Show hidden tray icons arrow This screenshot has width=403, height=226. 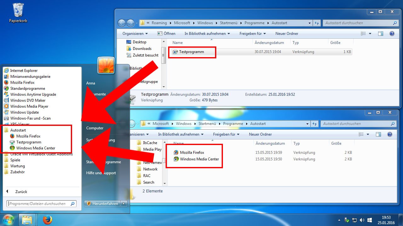(x=339, y=220)
